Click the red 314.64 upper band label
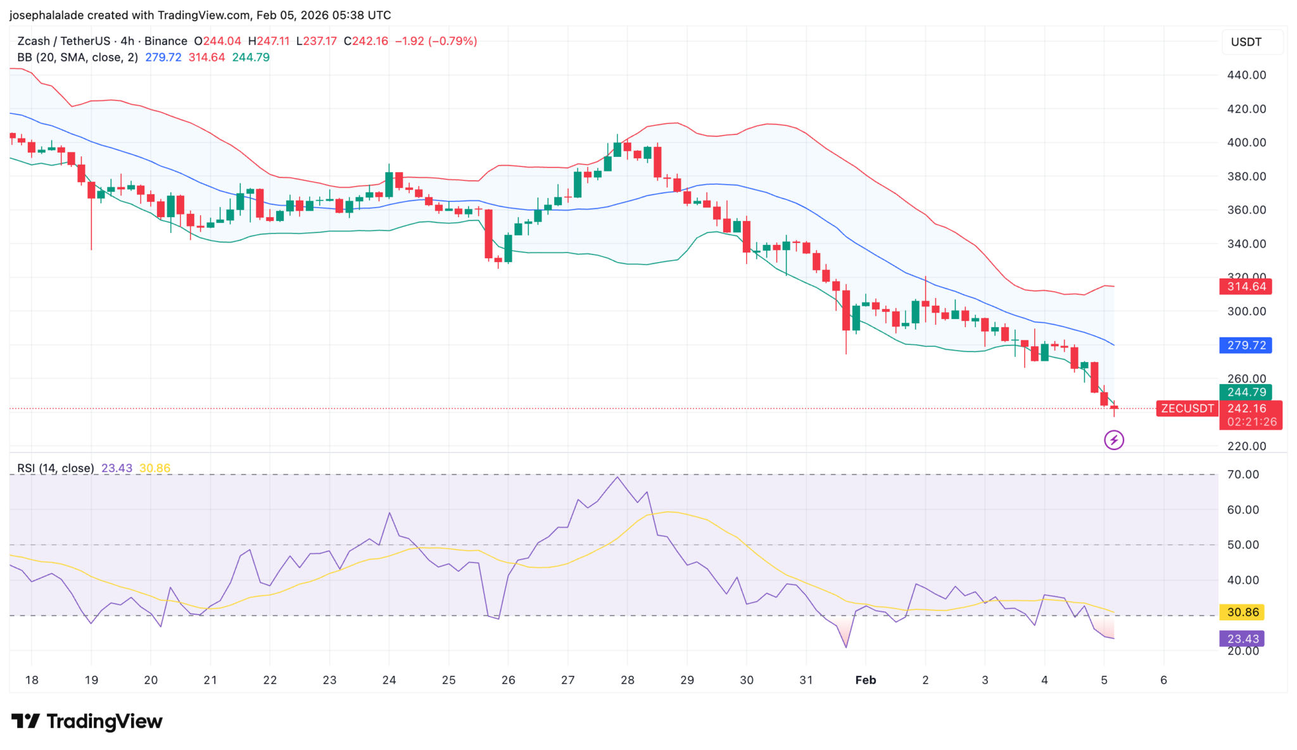Screen dimensions: 1297x750 1245,287
